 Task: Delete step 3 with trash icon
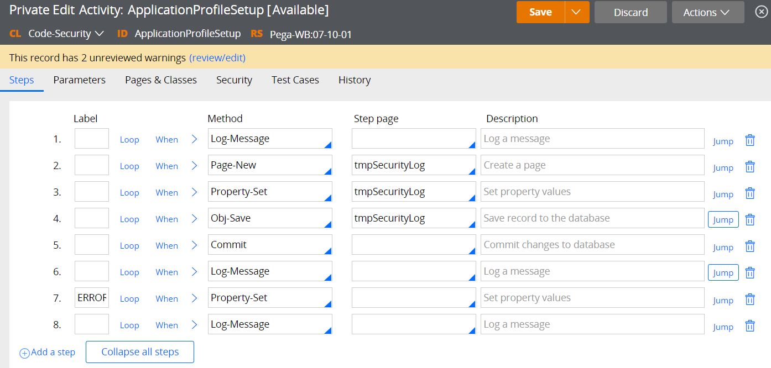click(750, 193)
